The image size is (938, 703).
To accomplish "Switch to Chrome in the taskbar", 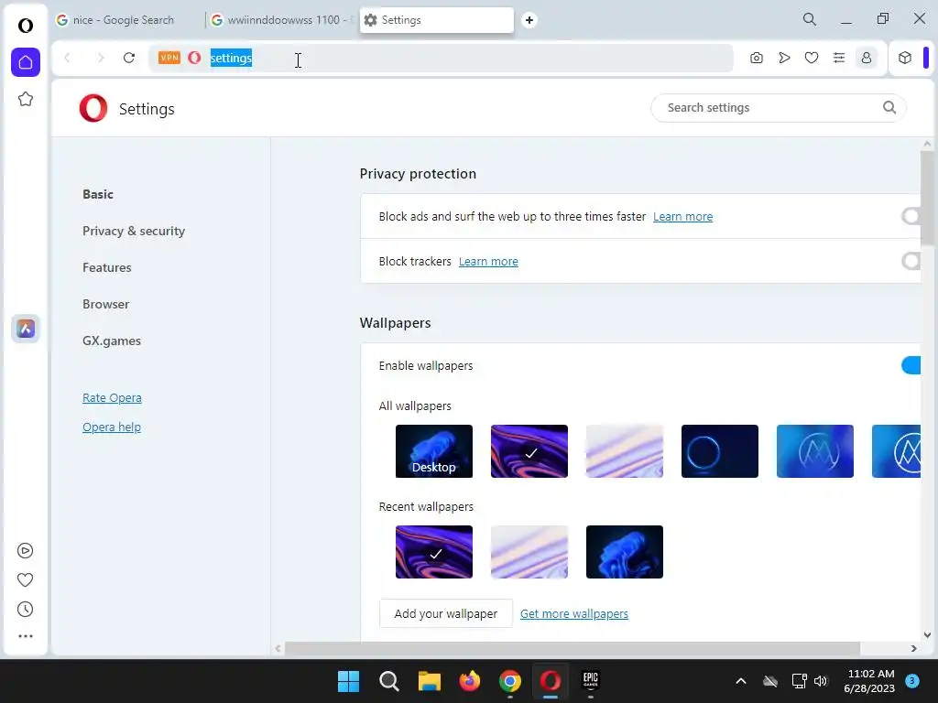I will [x=509, y=681].
